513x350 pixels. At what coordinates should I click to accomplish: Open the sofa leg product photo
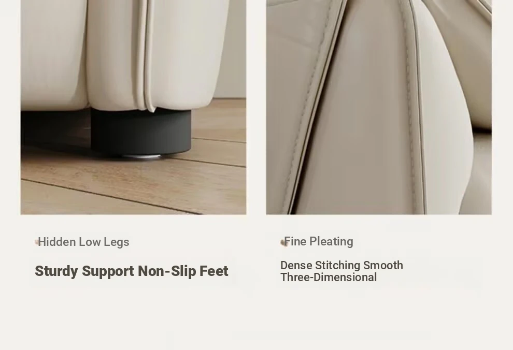pyautogui.click(x=134, y=107)
